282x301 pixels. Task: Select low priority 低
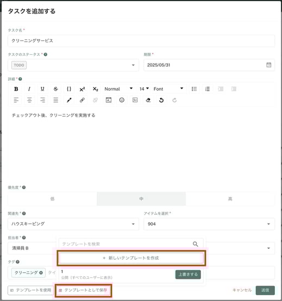pos(52,199)
